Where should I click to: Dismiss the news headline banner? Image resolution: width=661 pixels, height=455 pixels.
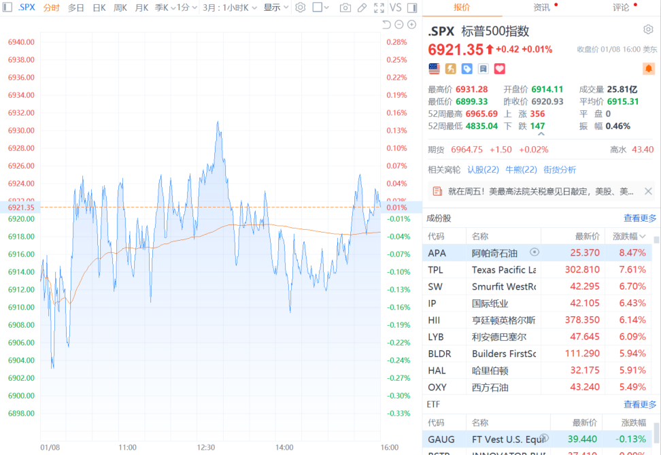click(648, 191)
